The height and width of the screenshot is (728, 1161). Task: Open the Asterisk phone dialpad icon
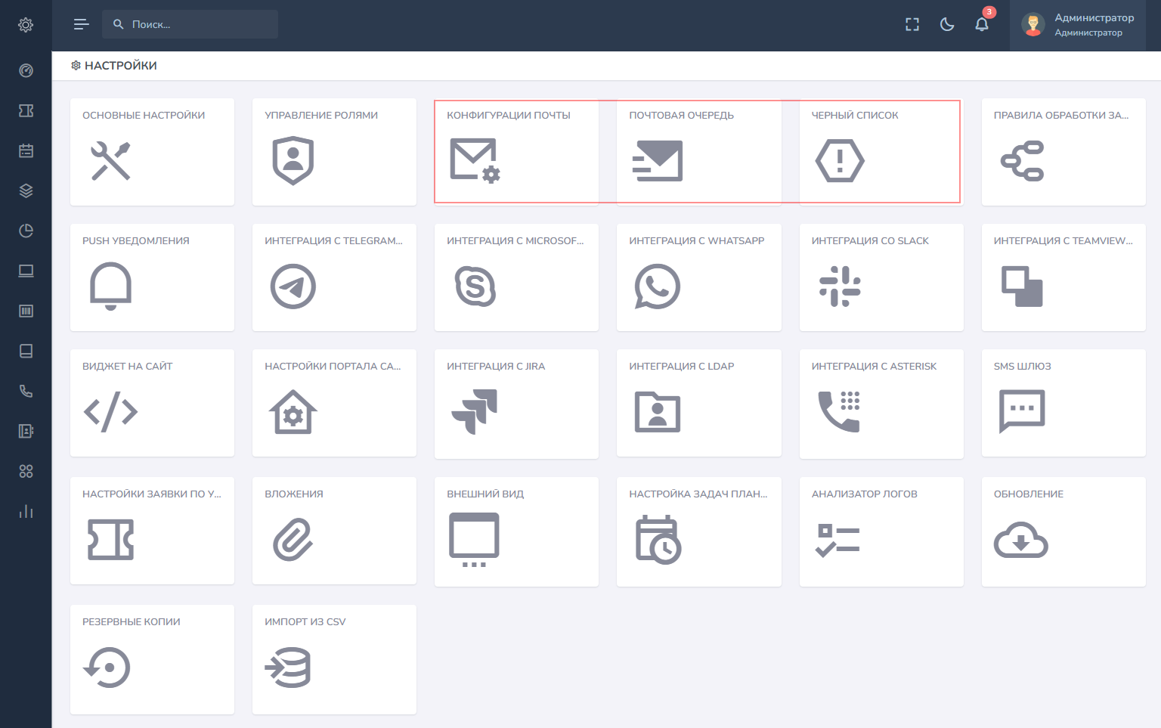(x=839, y=411)
